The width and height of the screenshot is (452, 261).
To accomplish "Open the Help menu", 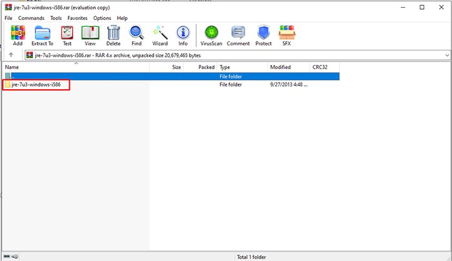I will point(122,18).
